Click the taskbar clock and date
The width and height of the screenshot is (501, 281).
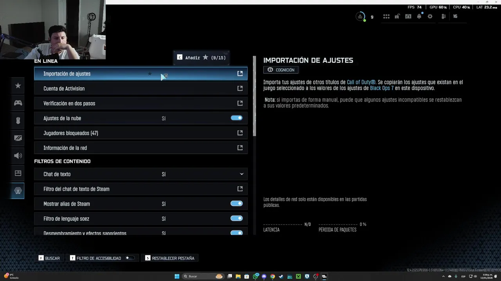(x=487, y=276)
